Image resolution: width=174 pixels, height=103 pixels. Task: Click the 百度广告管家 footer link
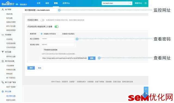tap(100, 82)
